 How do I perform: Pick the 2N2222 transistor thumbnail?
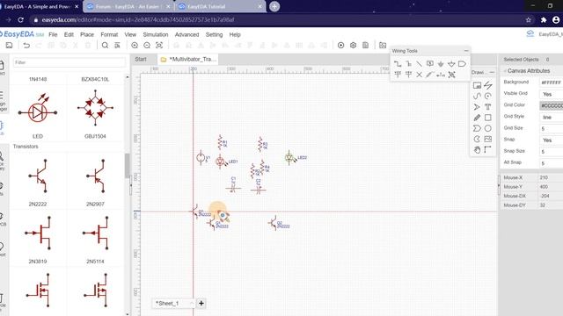[x=38, y=176]
